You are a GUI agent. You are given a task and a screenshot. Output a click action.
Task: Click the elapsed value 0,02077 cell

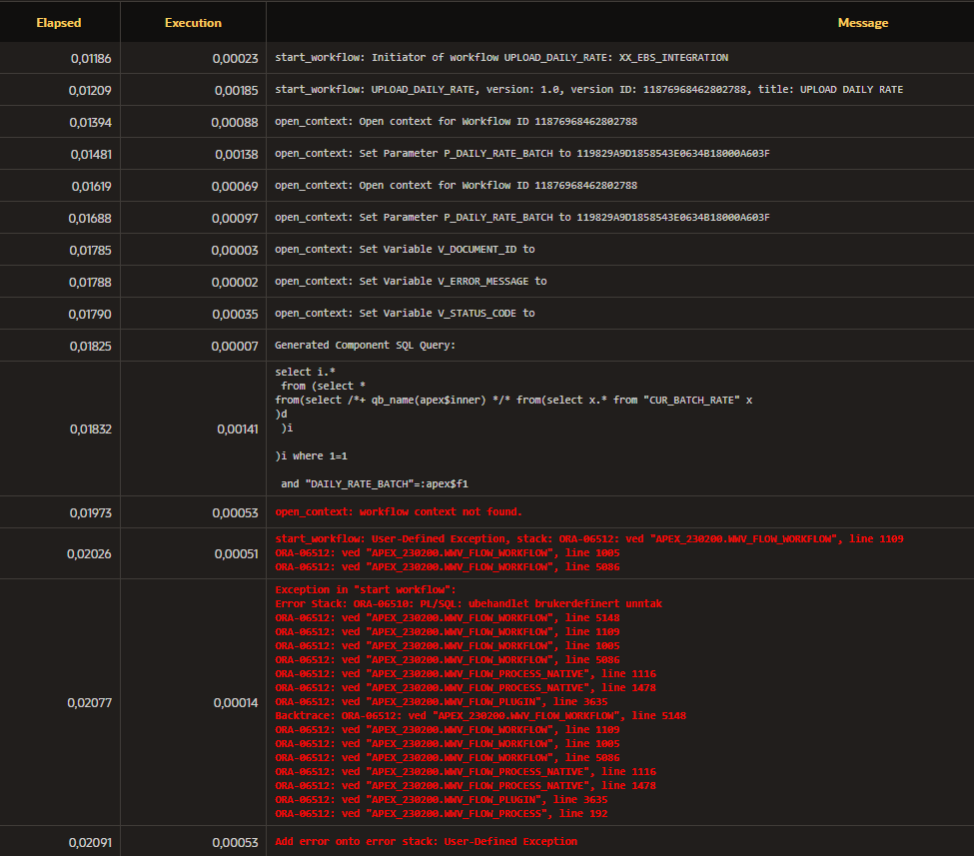tap(90, 702)
